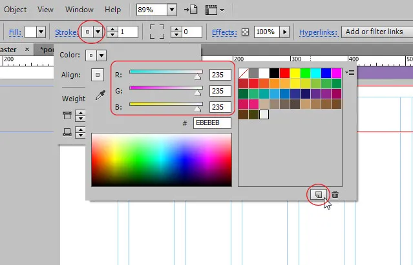Viewport: 413px width, 265px height.
Task: Open the Add or filter links dropdown
Action: coord(374,32)
